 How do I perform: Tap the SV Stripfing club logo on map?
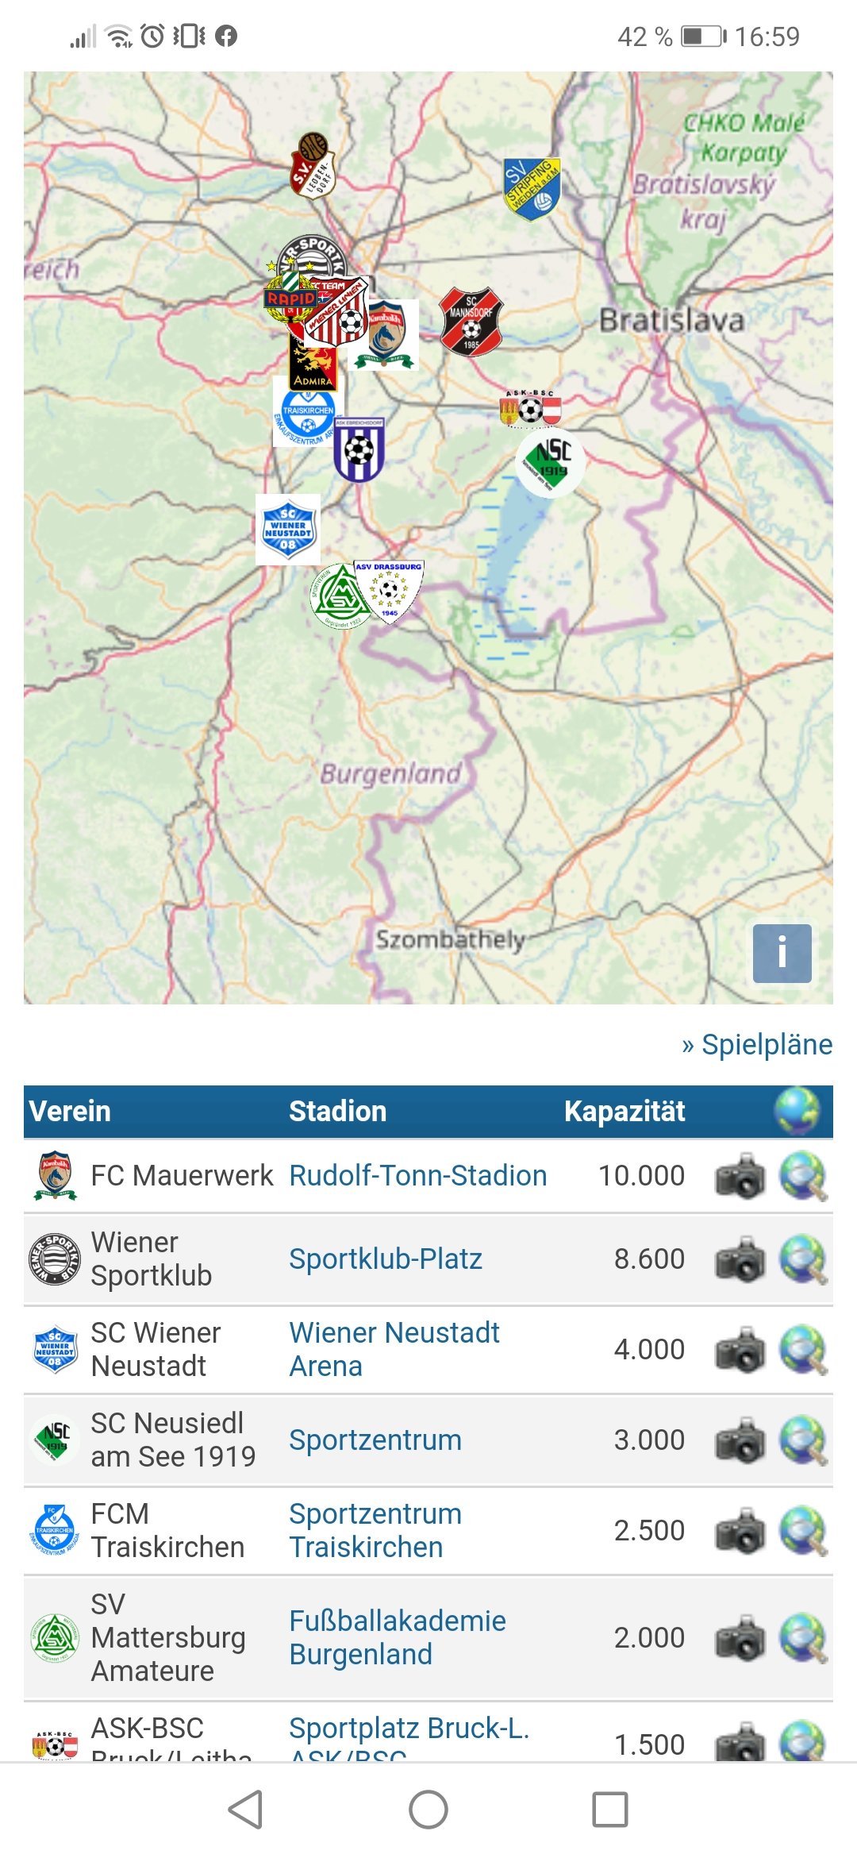coord(532,189)
